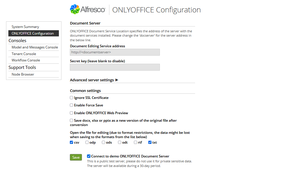This screenshot has height=171, width=288.
Task: Go to Tenant Console
Action: coord(24,54)
